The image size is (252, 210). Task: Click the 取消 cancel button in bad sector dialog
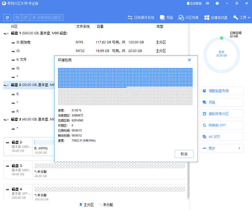point(184,154)
